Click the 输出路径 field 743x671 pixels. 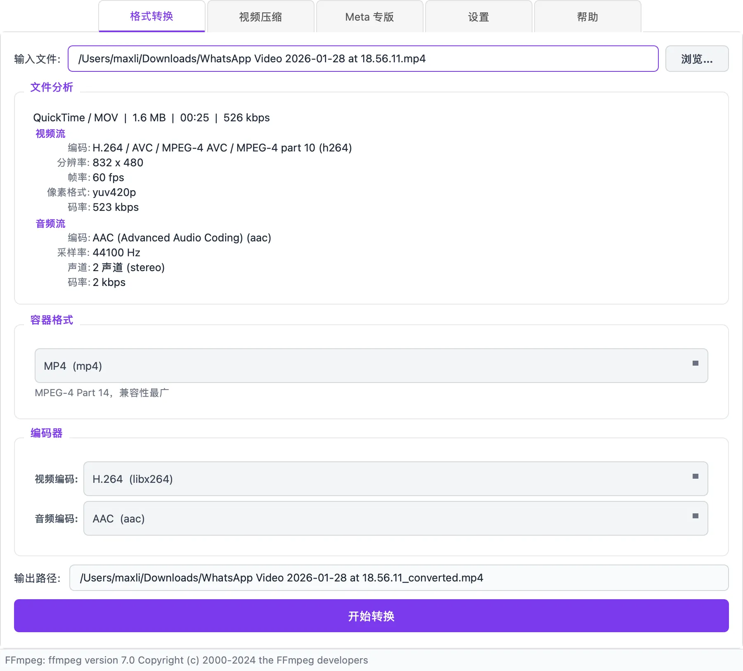click(x=399, y=578)
